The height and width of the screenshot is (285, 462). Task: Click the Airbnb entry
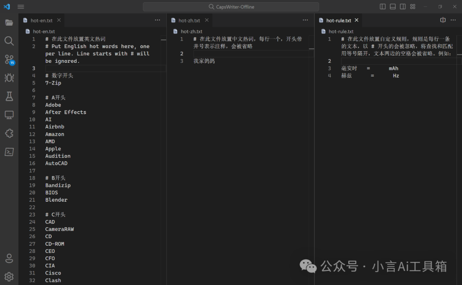pyautogui.click(x=55, y=127)
